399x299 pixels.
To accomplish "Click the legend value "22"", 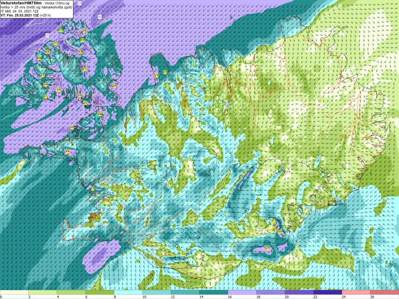I will [x=315, y=297].
